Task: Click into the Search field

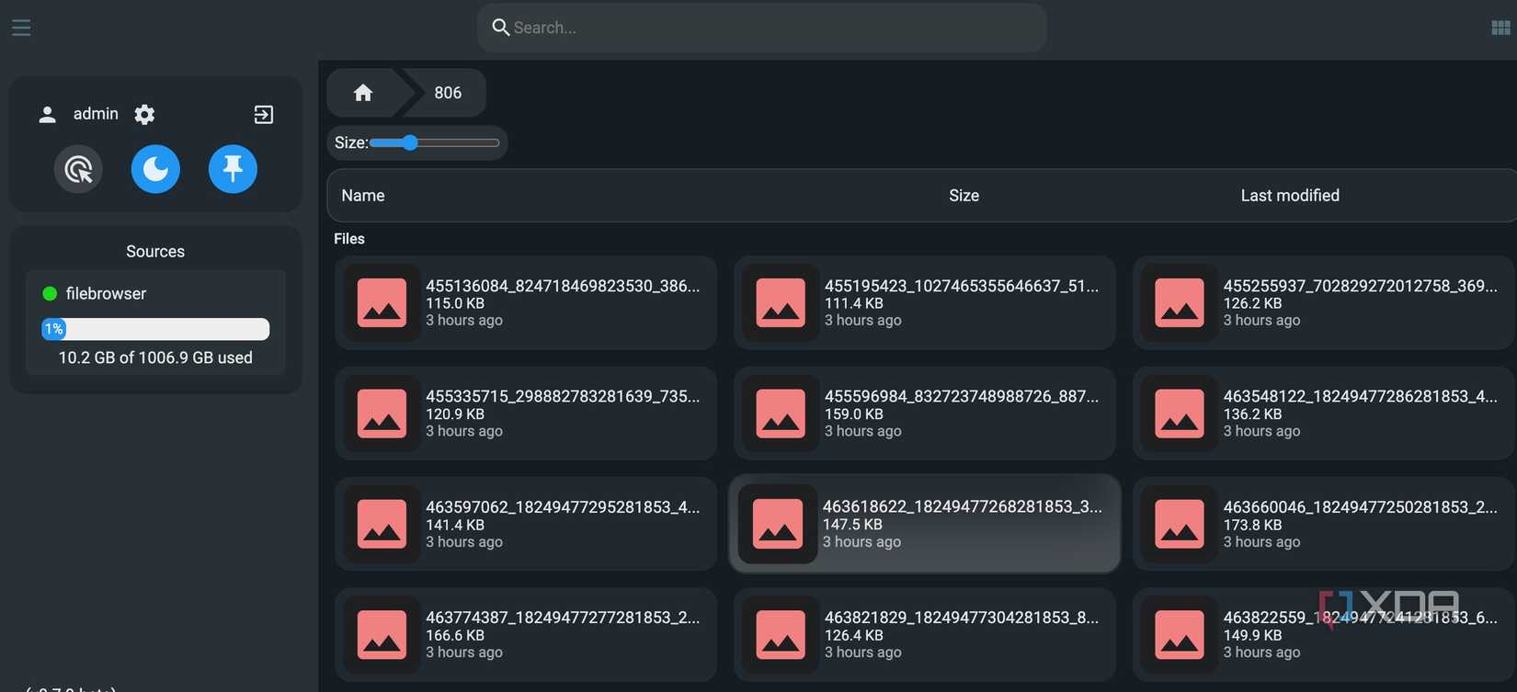Action: (x=761, y=28)
